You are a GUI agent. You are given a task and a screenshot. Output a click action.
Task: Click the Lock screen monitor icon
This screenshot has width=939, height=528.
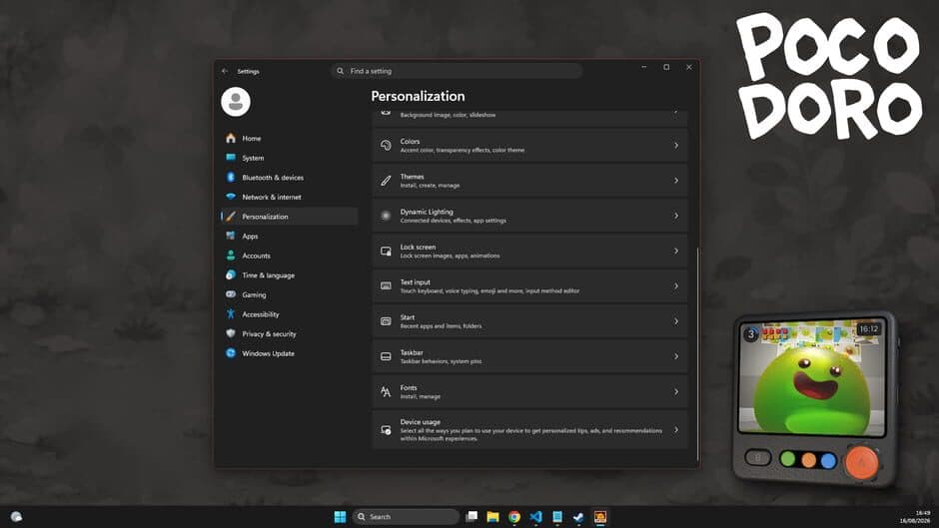386,251
